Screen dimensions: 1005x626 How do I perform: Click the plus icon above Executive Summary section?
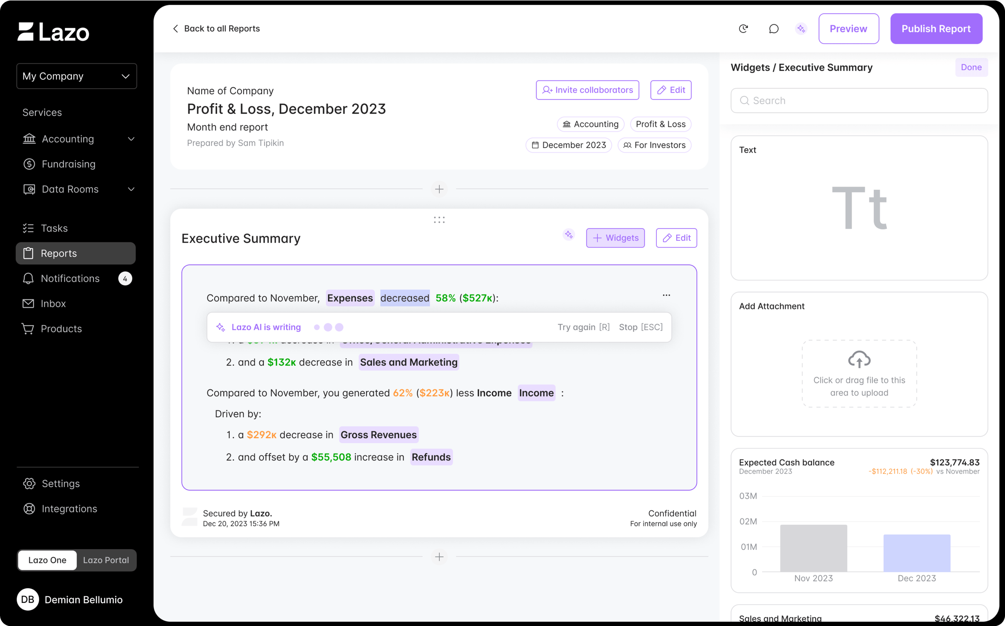[x=439, y=189]
